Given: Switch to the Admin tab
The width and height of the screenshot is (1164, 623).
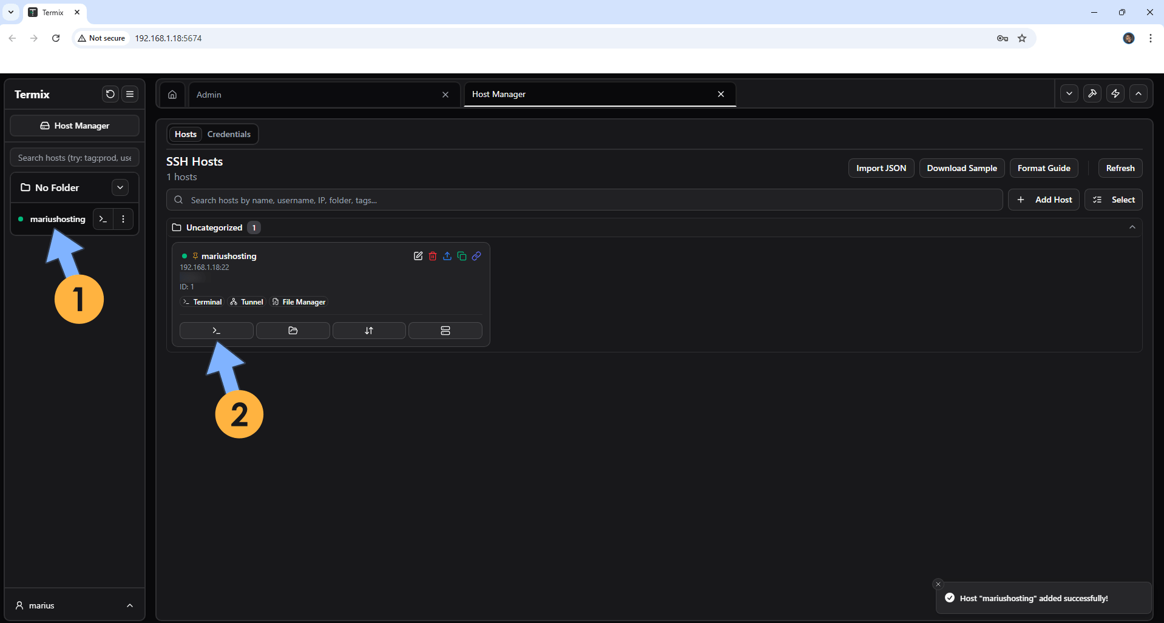Looking at the screenshot, I should [x=316, y=95].
